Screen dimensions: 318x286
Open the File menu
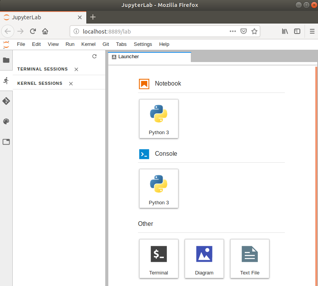click(21, 44)
